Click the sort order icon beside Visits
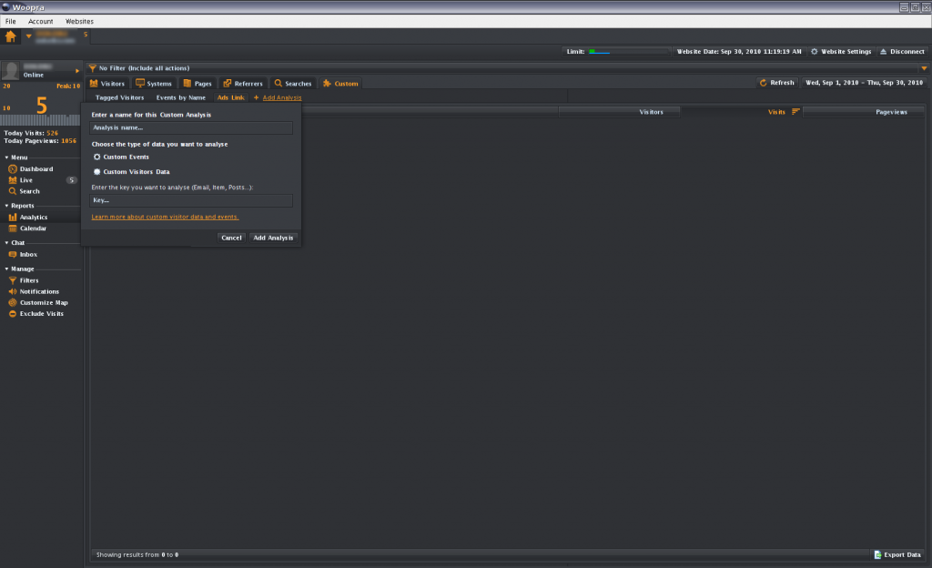The image size is (932, 568). click(795, 112)
